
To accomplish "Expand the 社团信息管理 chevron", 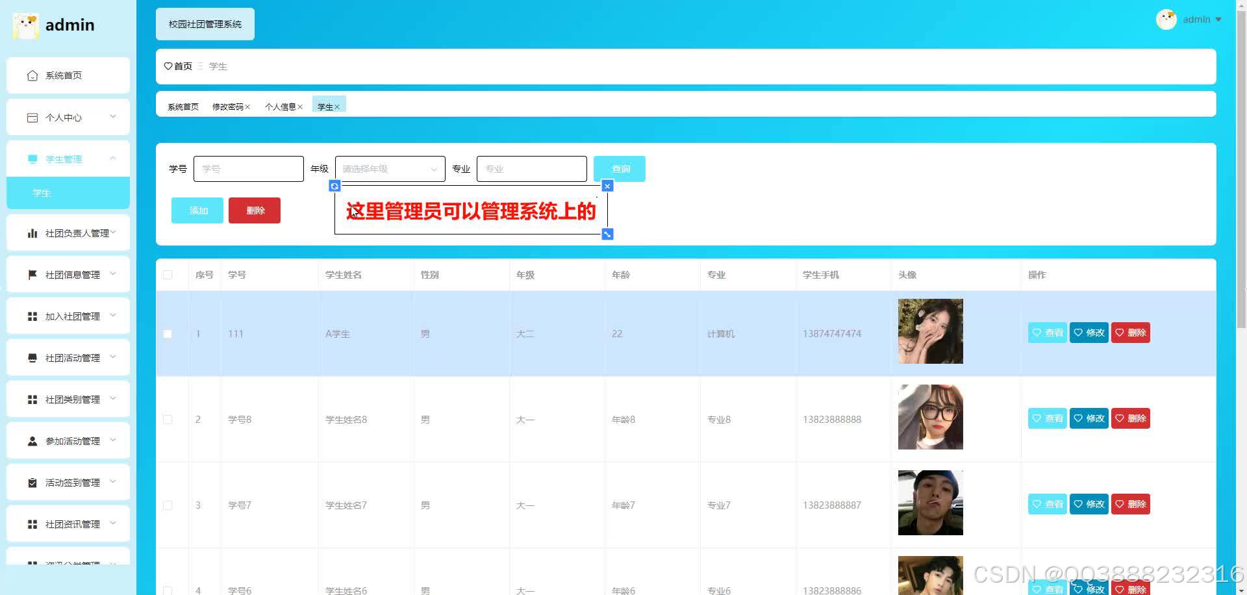I will point(113,274).
